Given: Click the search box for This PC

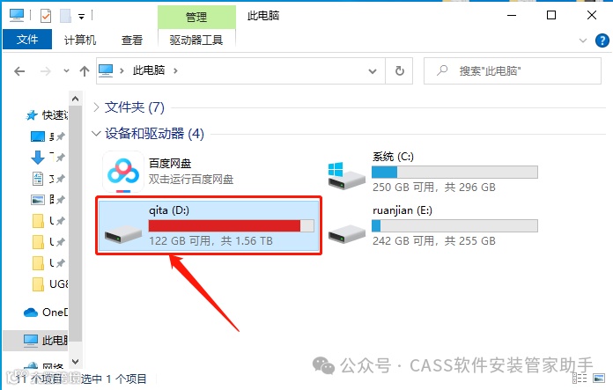Looking at the screenshot, I should click(x=512, y=70).
